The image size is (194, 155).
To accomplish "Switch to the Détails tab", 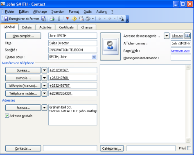I will [x=27, y=27].
